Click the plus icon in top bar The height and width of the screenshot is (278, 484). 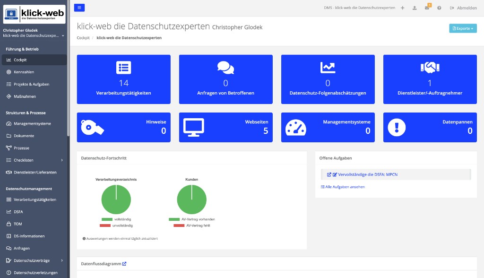[403, 8]
